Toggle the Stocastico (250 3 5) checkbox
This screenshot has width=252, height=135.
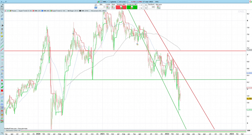coord(5,131)
